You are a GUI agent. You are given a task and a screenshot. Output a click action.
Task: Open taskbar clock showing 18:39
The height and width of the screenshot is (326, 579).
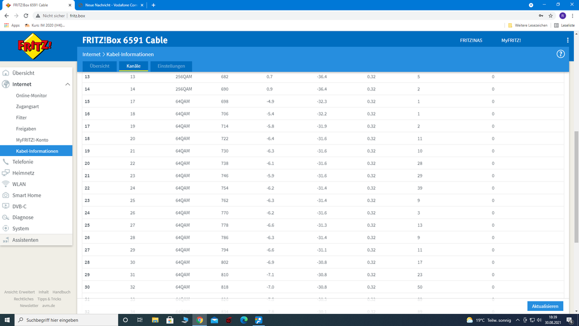click(x=552, y=320)
